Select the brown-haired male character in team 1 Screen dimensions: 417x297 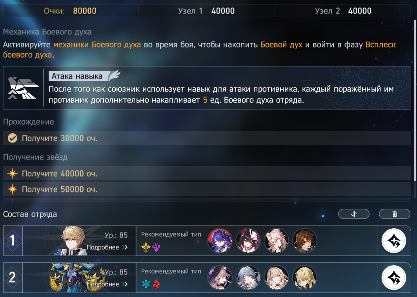coord(304,241)
